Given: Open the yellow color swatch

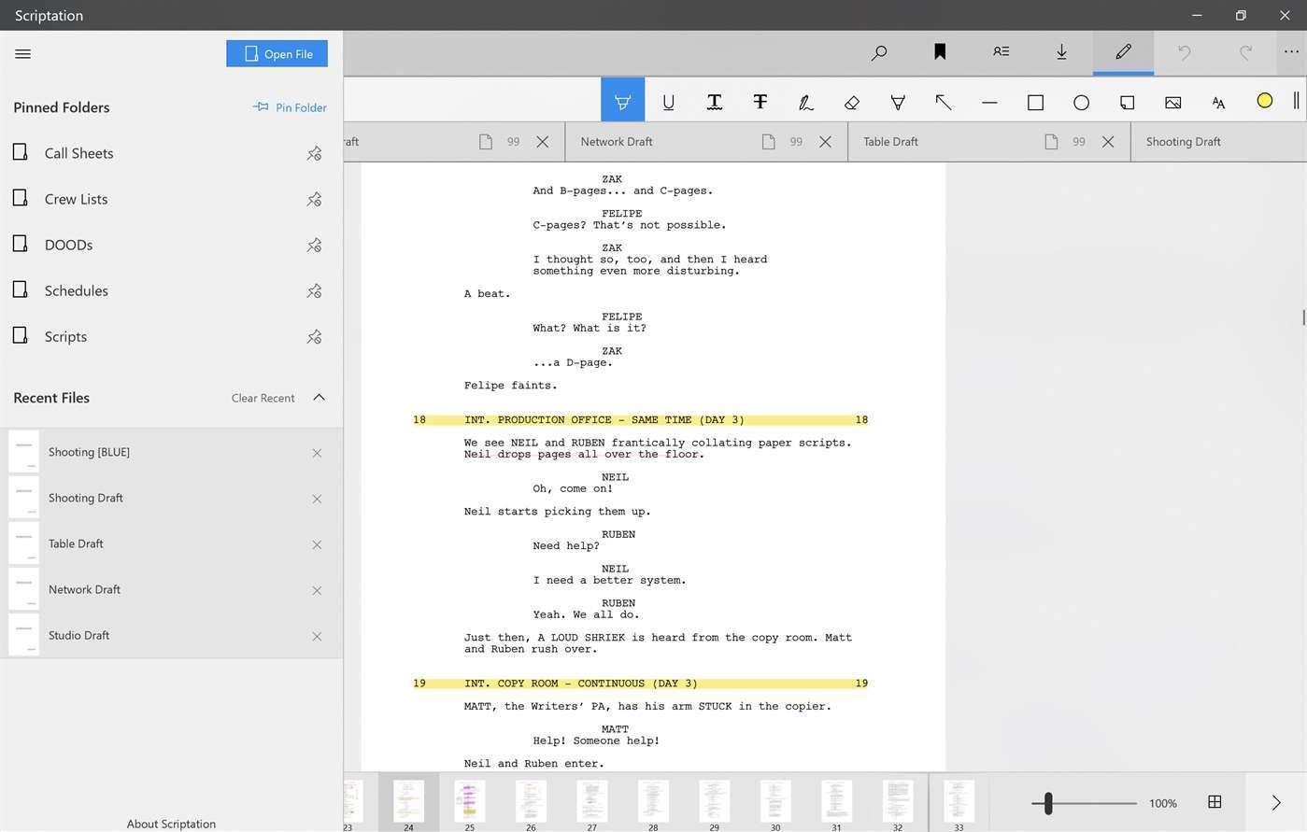Looking at the screenshot, I should [x=1264, y=101].
